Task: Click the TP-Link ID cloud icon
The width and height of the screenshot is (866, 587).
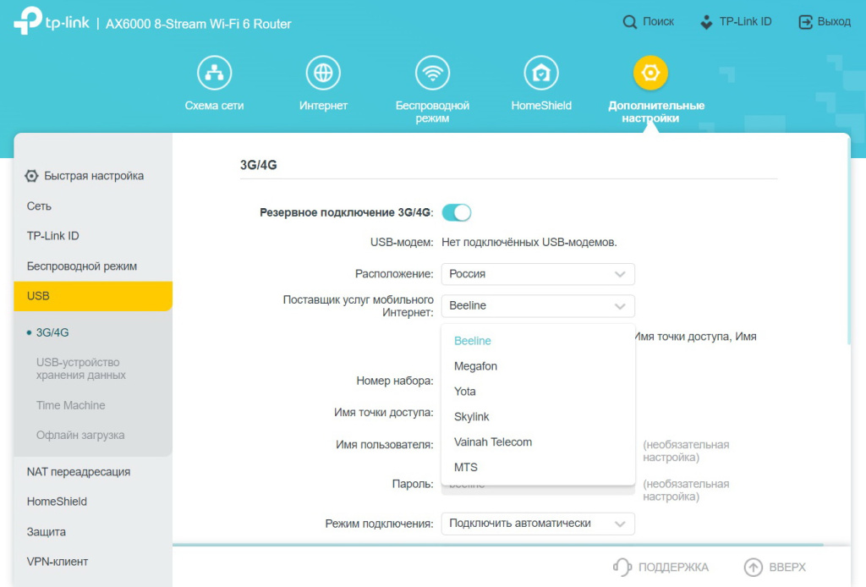Action: (706, 22)
